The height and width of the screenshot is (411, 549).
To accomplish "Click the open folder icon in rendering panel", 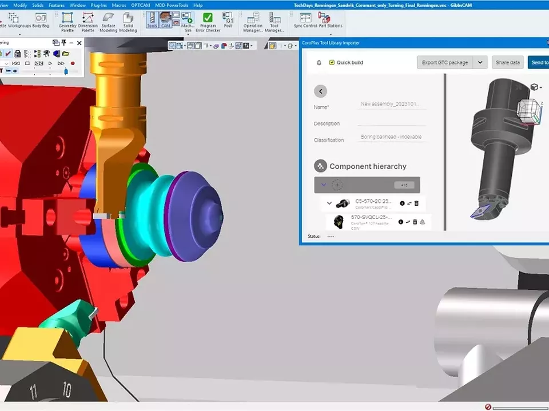I will (66, 54).
